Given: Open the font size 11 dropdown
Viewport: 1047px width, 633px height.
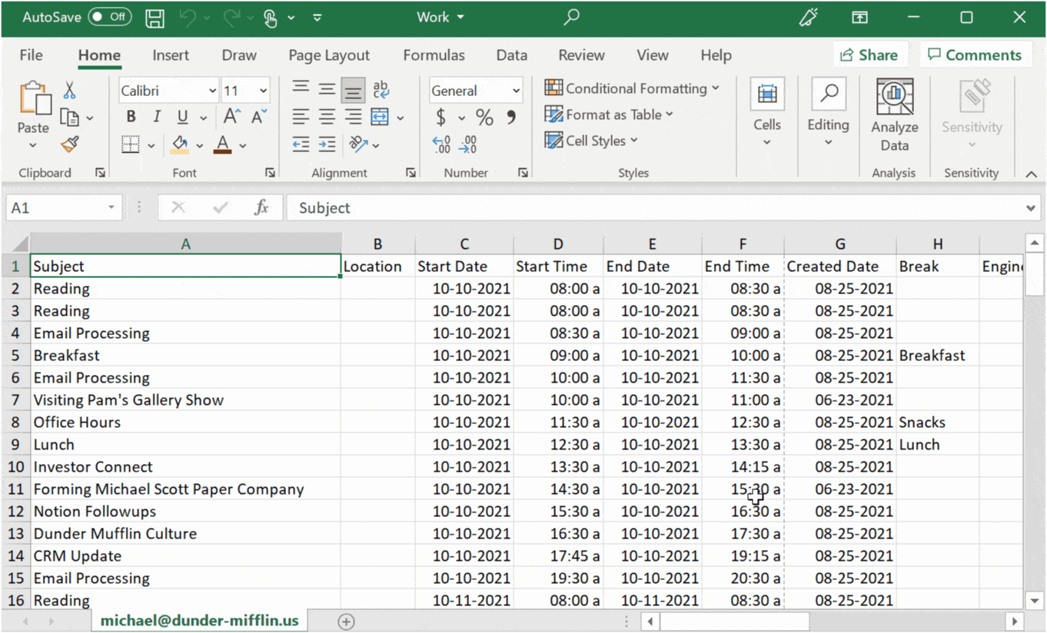Looking at the screenshot, I should tap(264, 91).
